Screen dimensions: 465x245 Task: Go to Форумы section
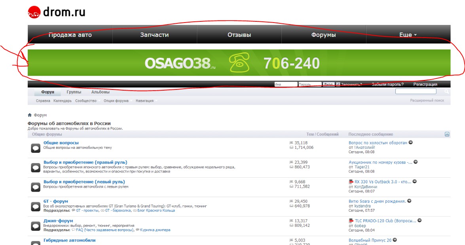click(324, 35)
